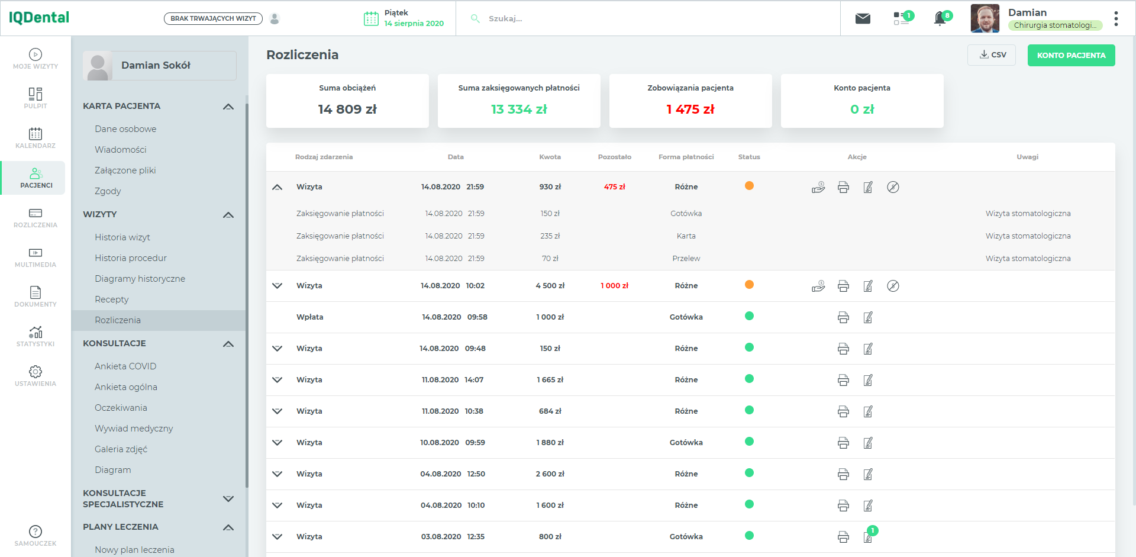Click the IQDental logo
The height and width of the screenshot is (557, 1136).
(x=39, y=18)
